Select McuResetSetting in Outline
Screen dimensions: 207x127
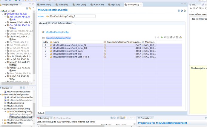tap(14, 106)
